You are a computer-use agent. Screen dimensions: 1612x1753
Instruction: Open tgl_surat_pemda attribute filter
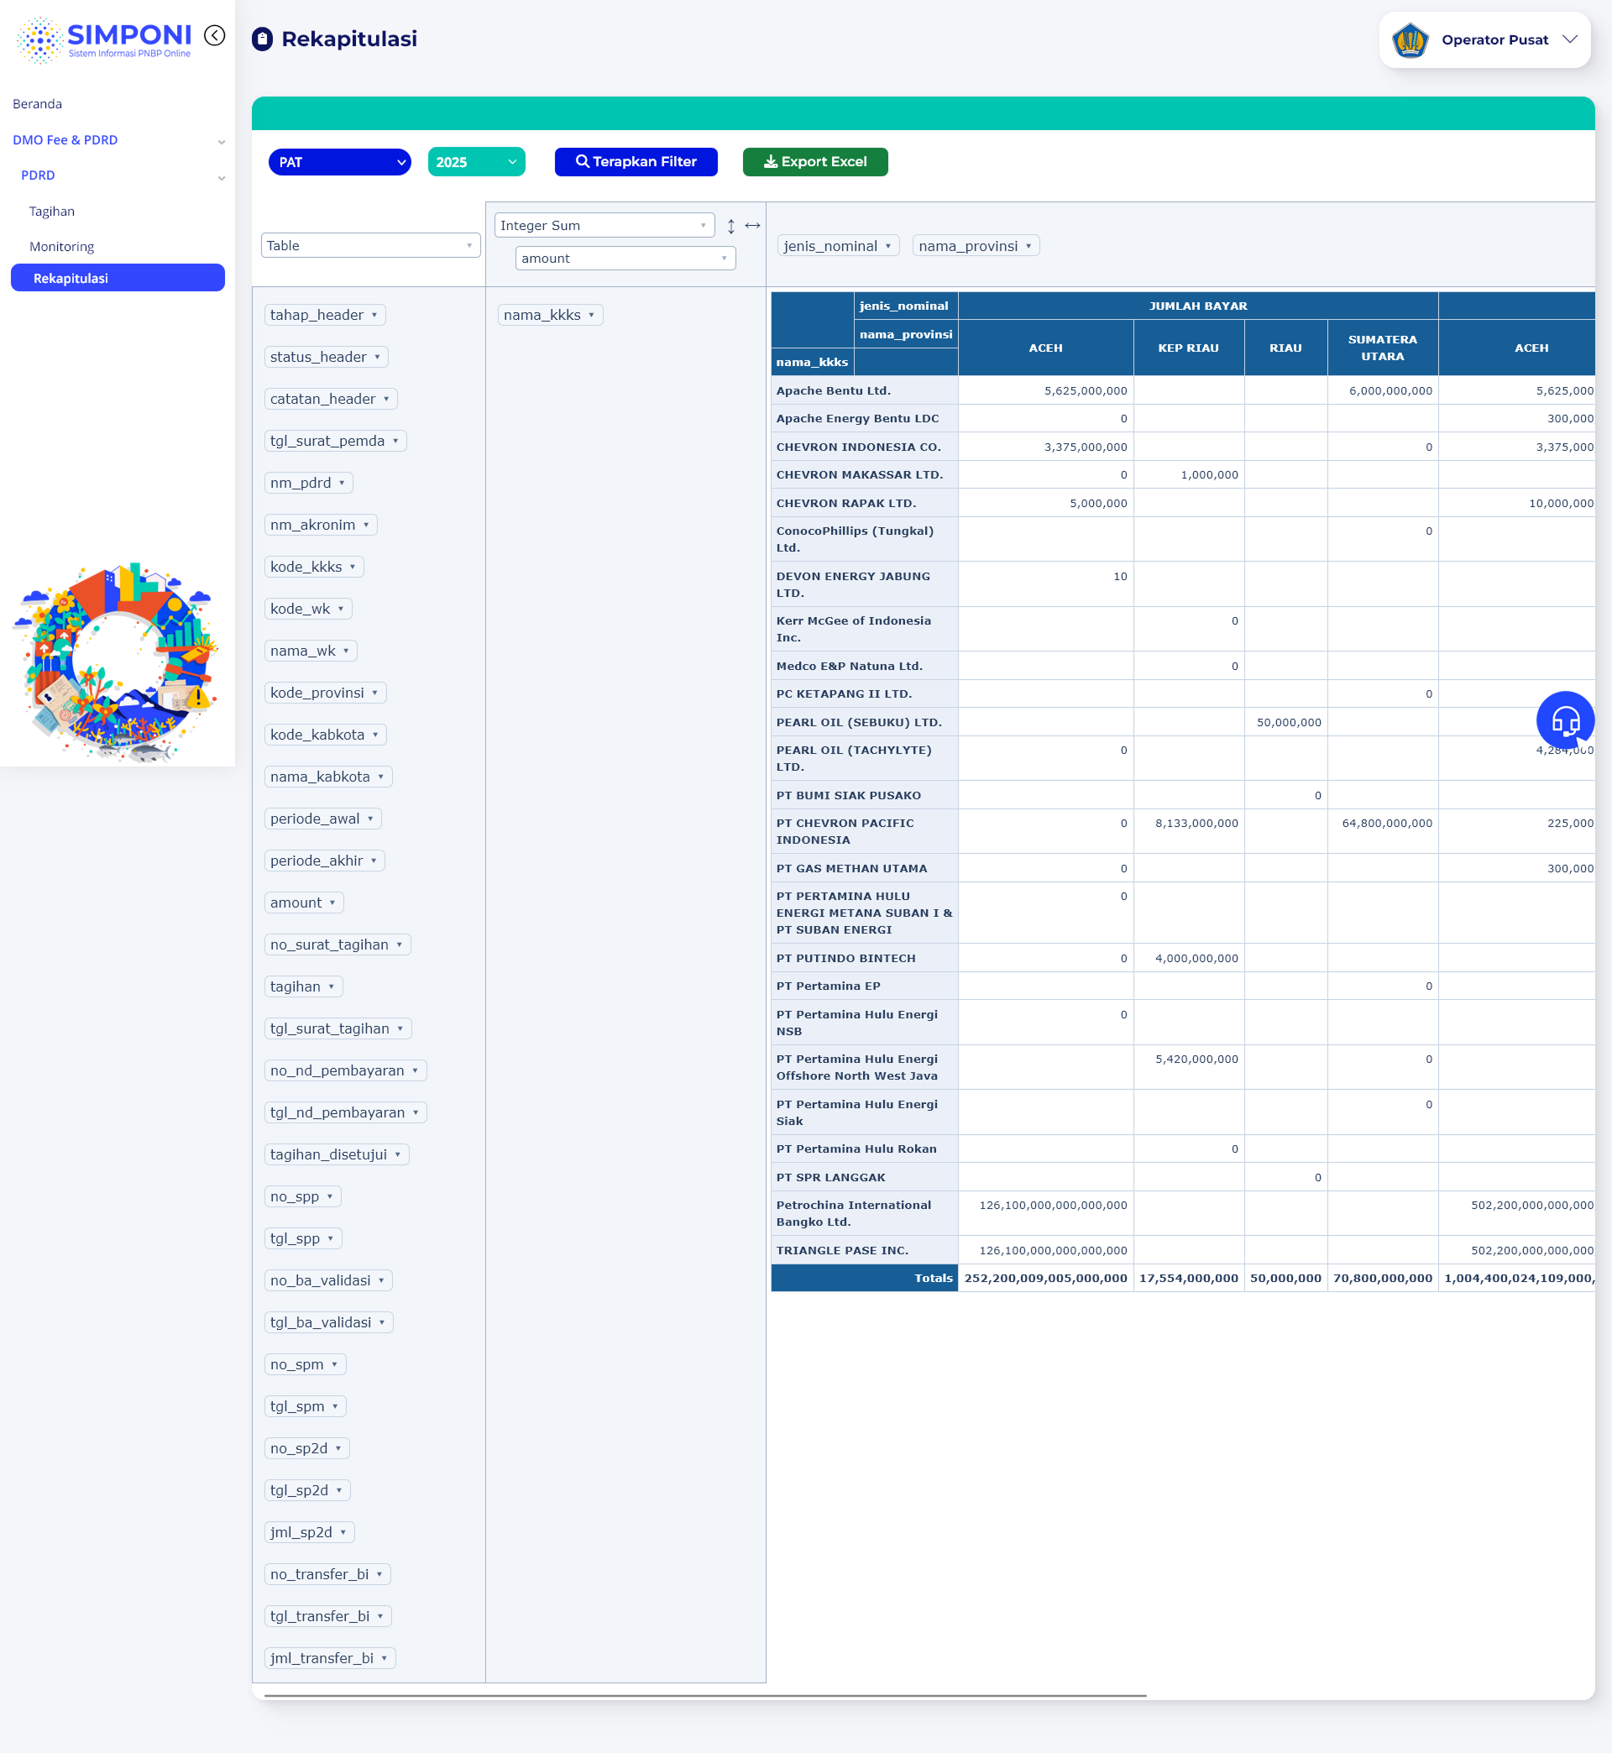[x=395, y=442]
